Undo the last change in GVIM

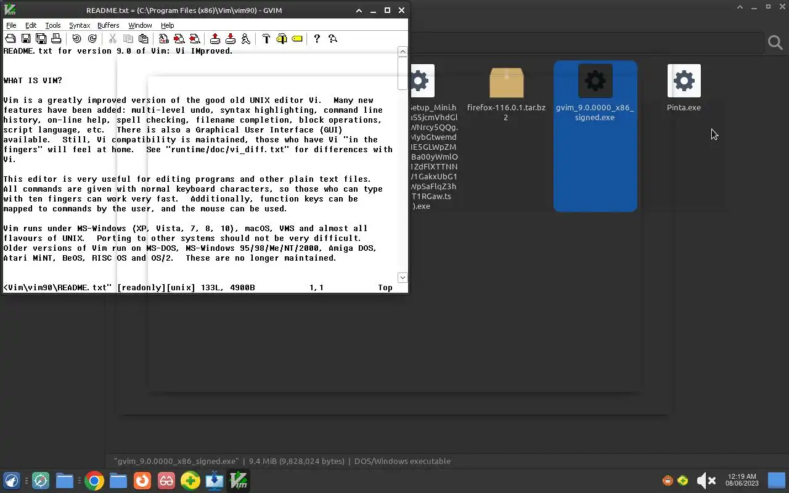pos(77,39)
